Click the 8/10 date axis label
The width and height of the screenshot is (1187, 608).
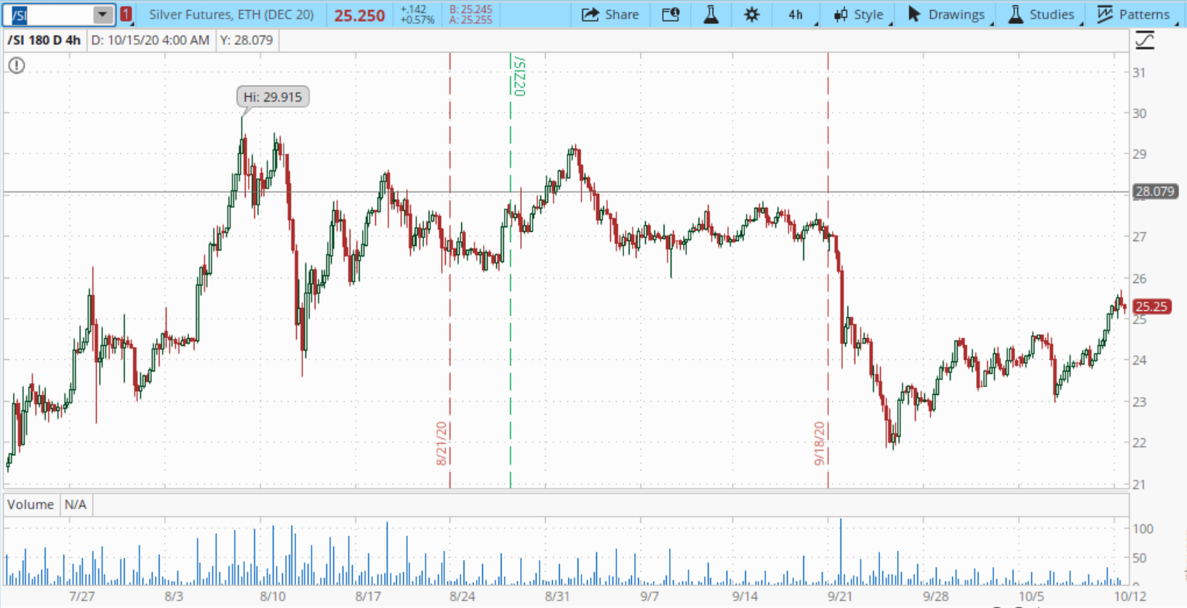point(274,596)
